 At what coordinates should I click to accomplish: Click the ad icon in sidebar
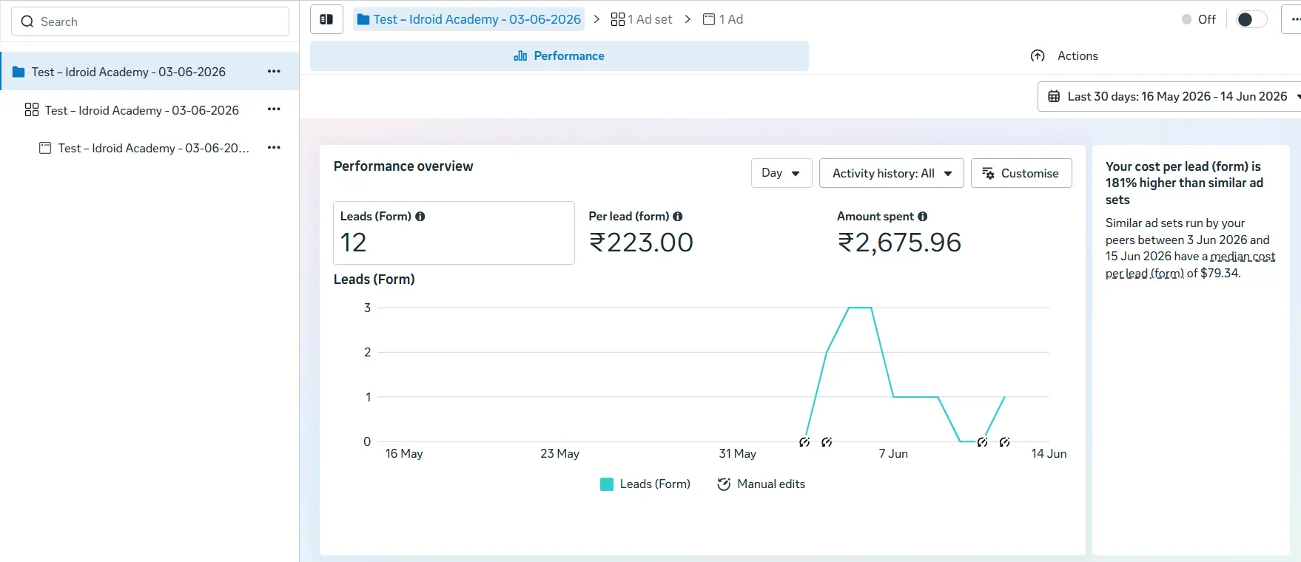click(x=45, y=148)
